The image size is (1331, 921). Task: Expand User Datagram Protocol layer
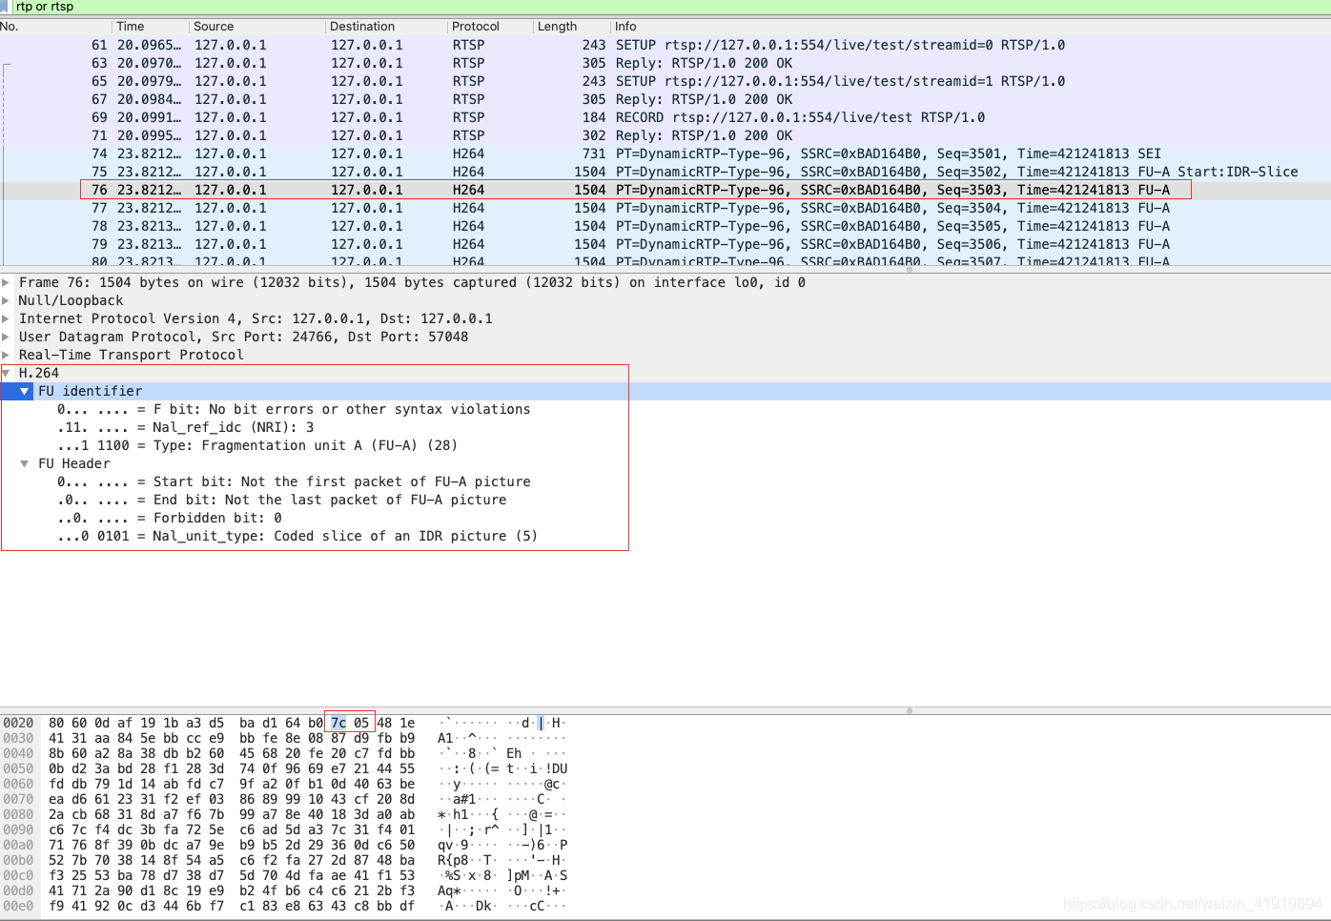tap(6, 337)
